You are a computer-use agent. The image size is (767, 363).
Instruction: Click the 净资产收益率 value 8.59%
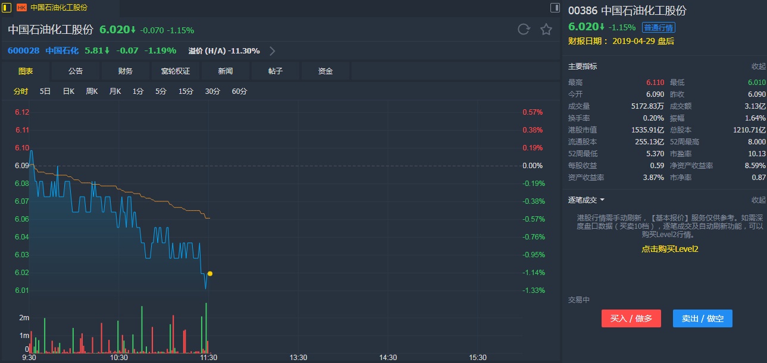click(x=756, y=166)
